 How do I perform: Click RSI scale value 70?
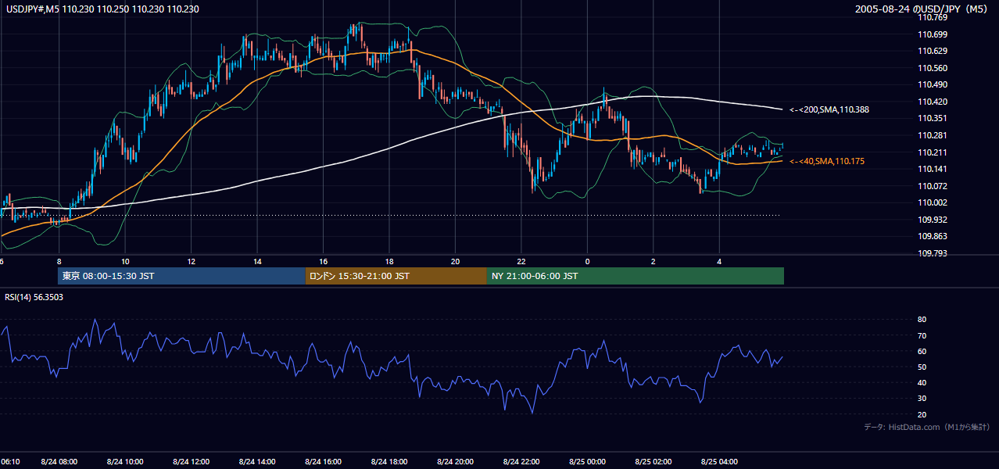click(922, 335)
